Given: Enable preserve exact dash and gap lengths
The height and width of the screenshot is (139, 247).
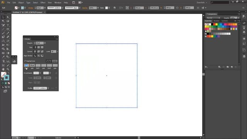Looking at the screenshot, I should point(49,61).
